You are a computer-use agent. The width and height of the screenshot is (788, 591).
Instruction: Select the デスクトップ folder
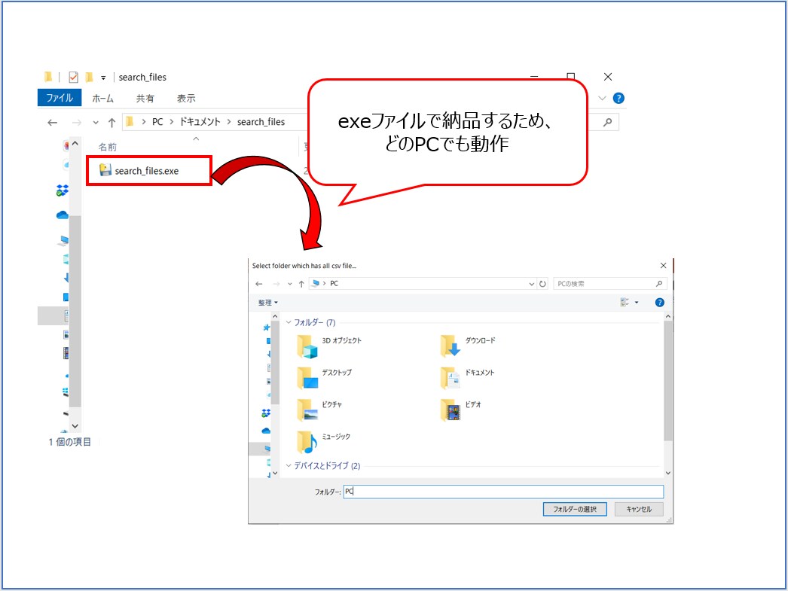pyautogui.click(x=325, y=378)
